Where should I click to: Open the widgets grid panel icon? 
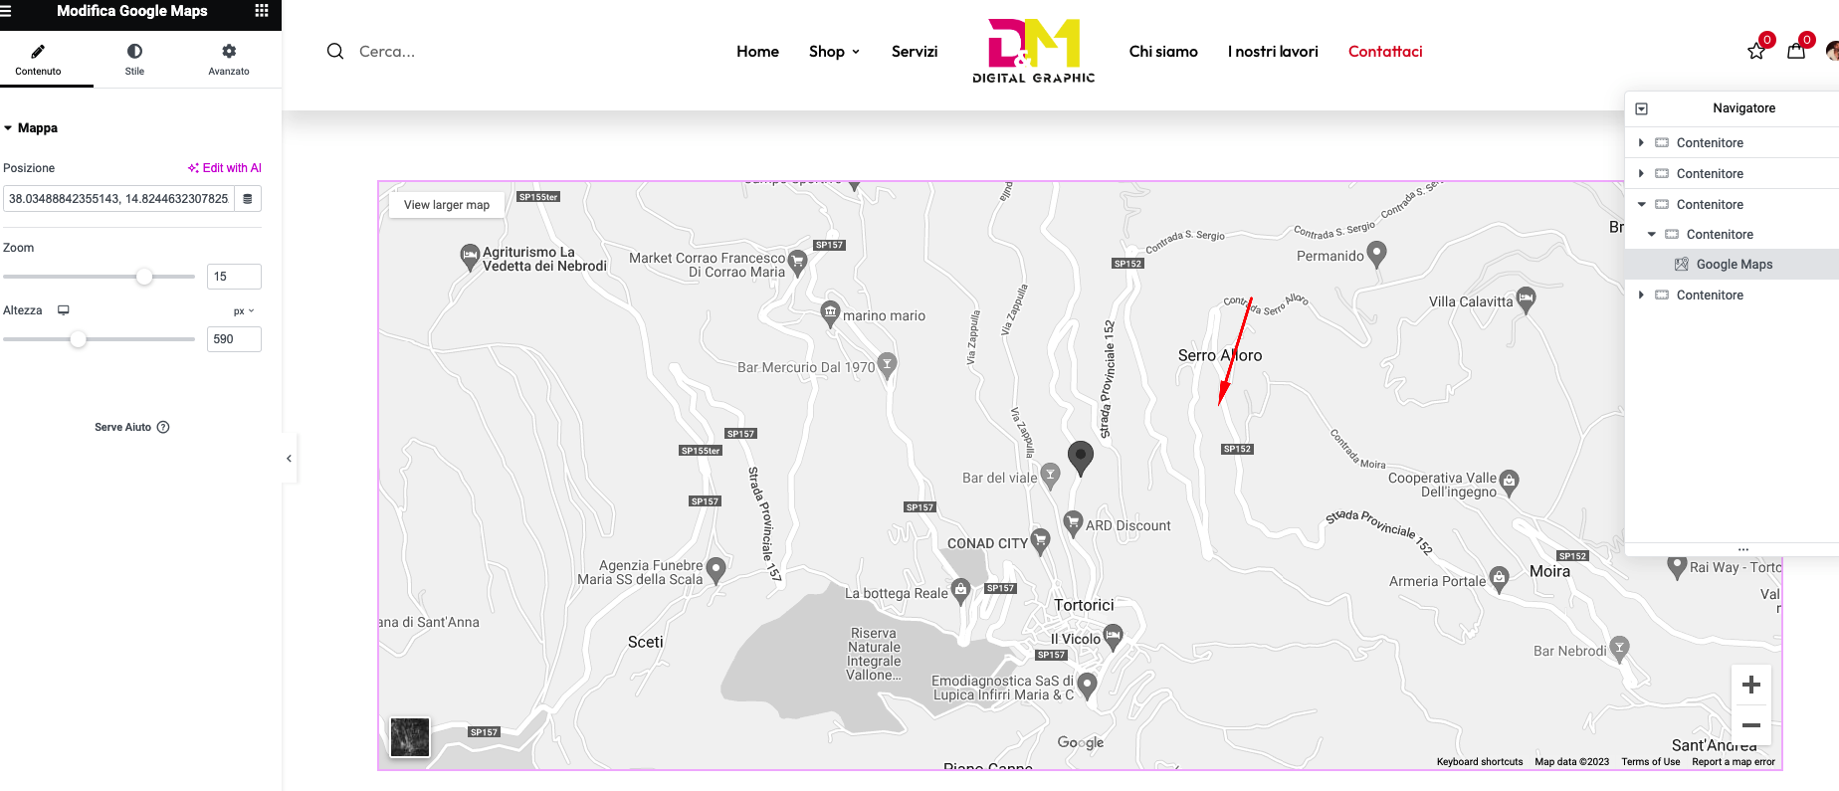262,11
